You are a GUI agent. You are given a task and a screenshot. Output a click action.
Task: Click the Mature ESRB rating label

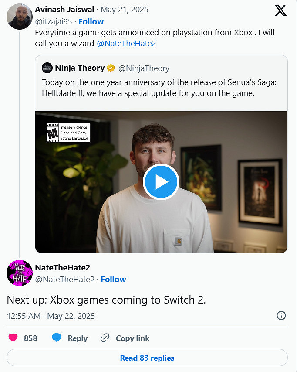point(67,133)
